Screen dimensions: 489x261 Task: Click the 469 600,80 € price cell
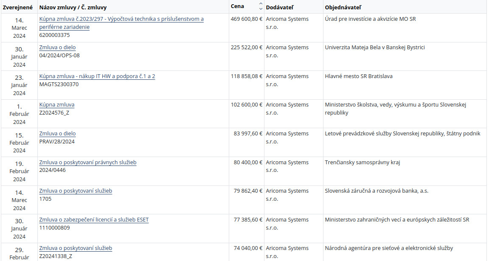246,19
